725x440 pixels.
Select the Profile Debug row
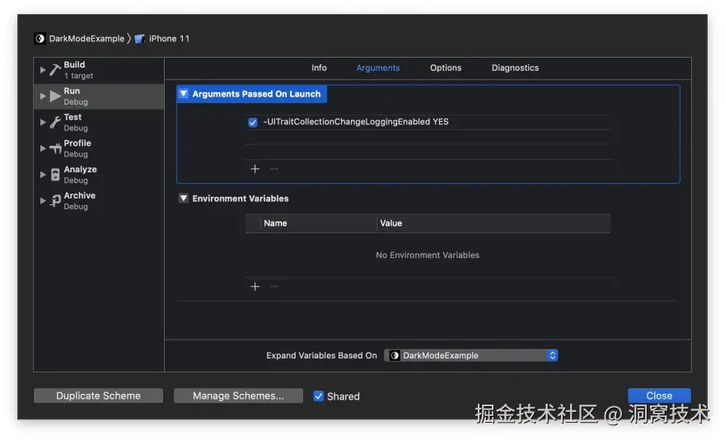99,148
